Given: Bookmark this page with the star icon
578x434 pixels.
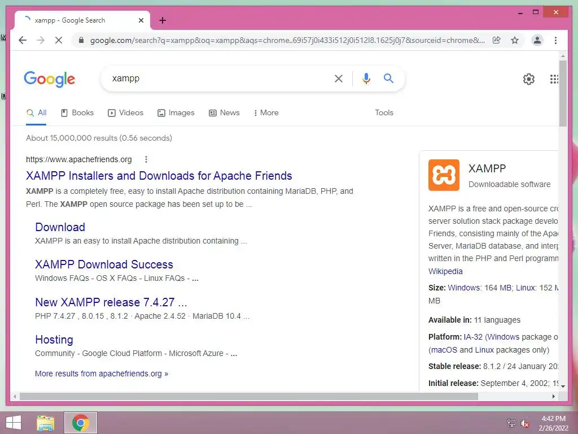Looking at the screenshot, I should pyautogui.click(x=515, y=40).
